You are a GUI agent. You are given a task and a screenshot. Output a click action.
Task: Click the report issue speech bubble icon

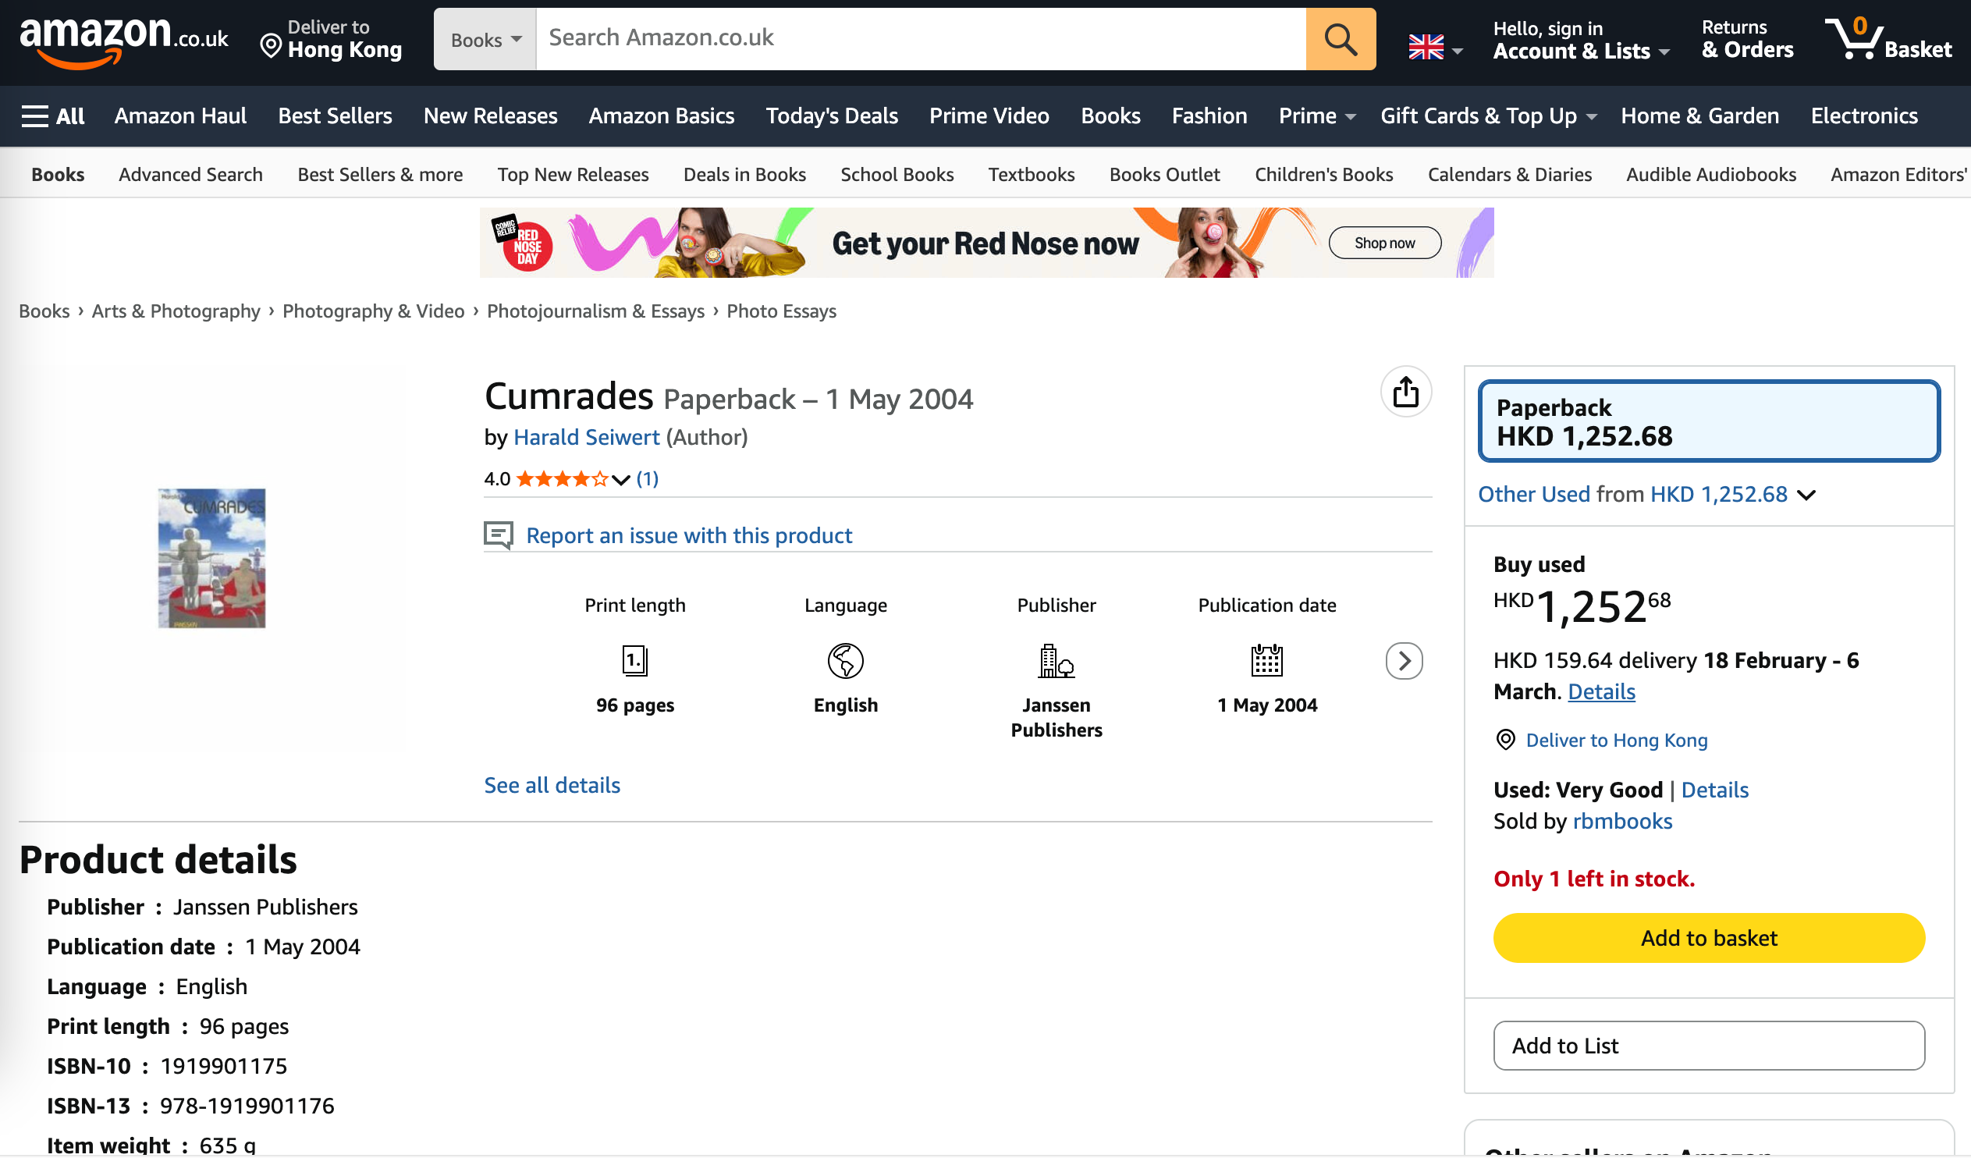[499, 535]
